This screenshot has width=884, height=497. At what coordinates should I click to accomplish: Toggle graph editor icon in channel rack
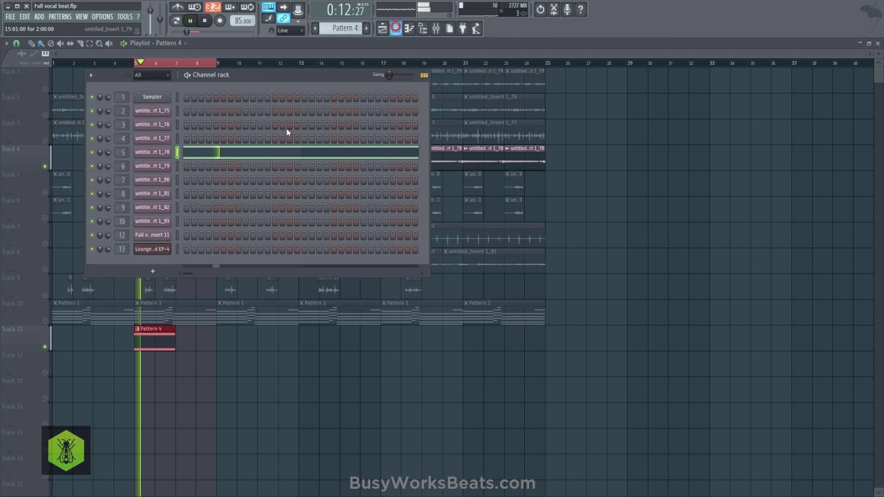click(424, 75)
